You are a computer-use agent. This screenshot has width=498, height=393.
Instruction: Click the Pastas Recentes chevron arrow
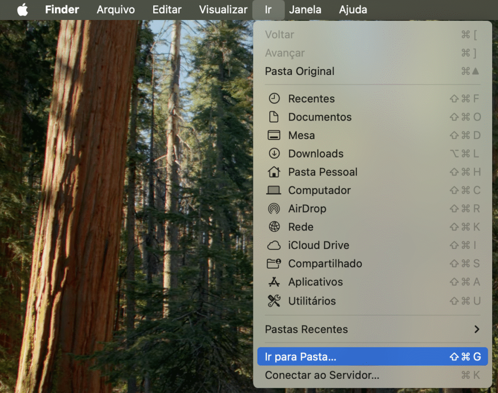(477, 329)
